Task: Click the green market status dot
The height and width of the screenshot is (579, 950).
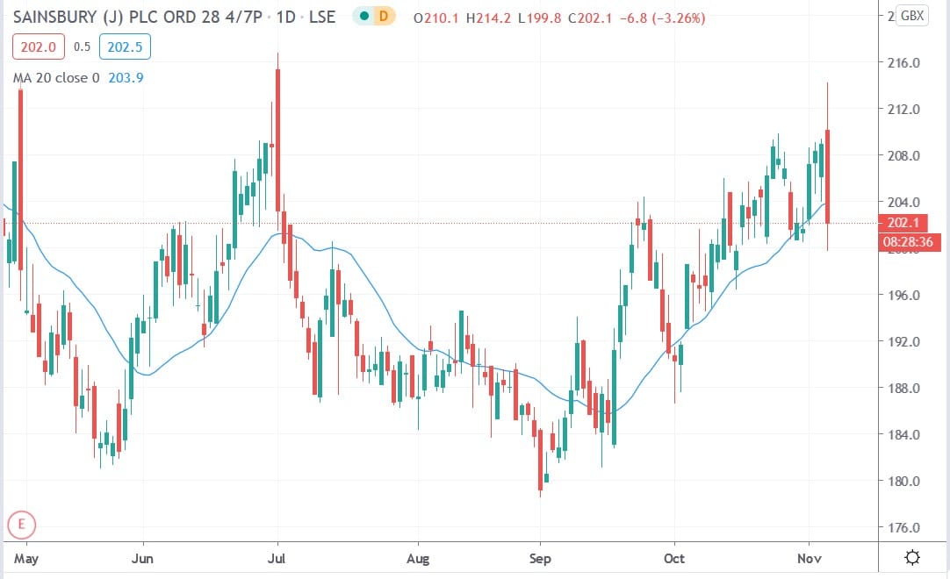Action: pos(364,16)
